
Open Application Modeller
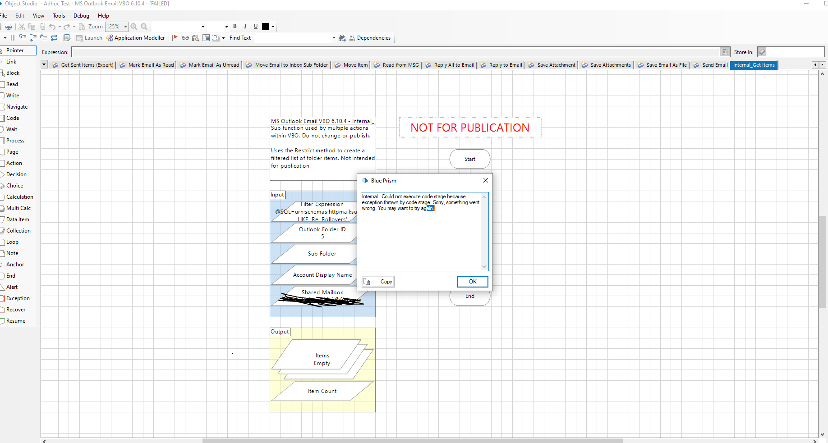pyautogui.click(x=136, y=38)
